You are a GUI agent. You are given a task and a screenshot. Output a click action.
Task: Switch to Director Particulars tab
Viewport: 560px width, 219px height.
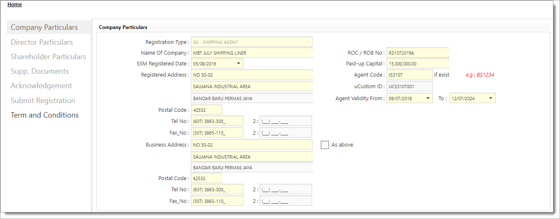coord(42,42)
